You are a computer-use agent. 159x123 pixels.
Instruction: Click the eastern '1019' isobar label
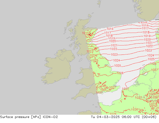point(147,36)
